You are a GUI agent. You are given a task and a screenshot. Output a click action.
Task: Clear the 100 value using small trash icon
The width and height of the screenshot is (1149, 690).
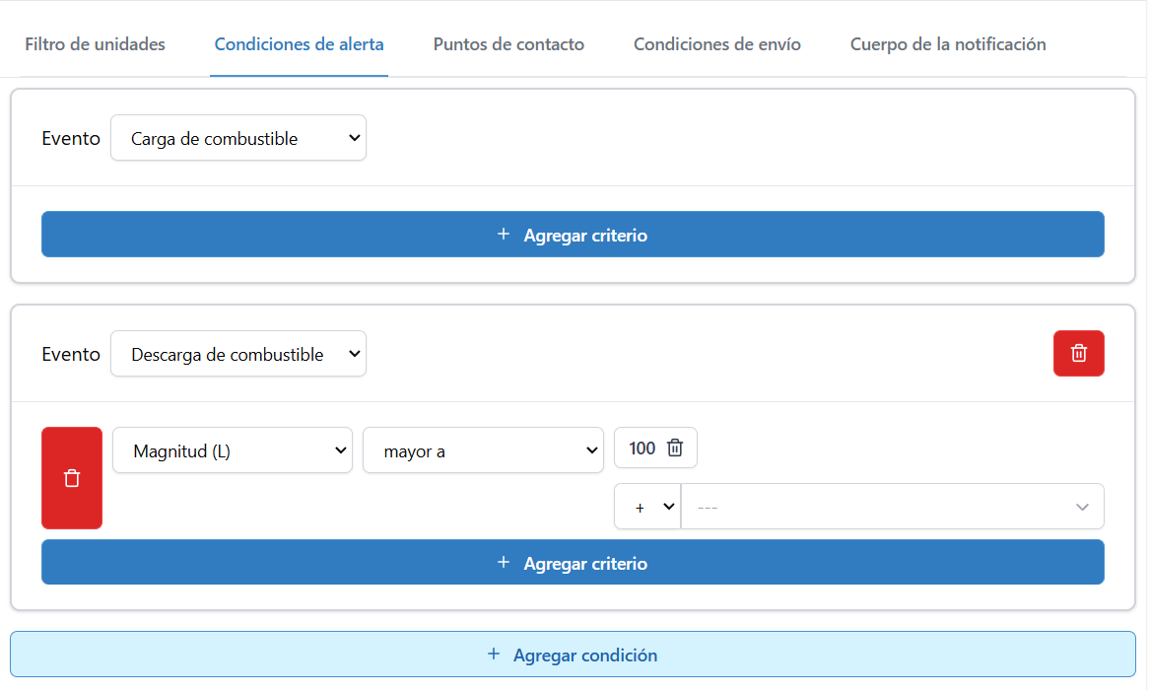tap(677, 448)
